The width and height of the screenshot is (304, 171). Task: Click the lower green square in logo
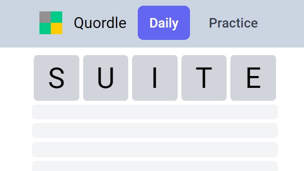(x=45, y=28)
